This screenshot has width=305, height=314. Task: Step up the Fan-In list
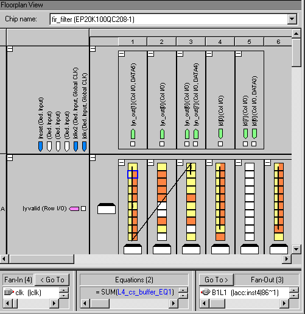point(64,290)
